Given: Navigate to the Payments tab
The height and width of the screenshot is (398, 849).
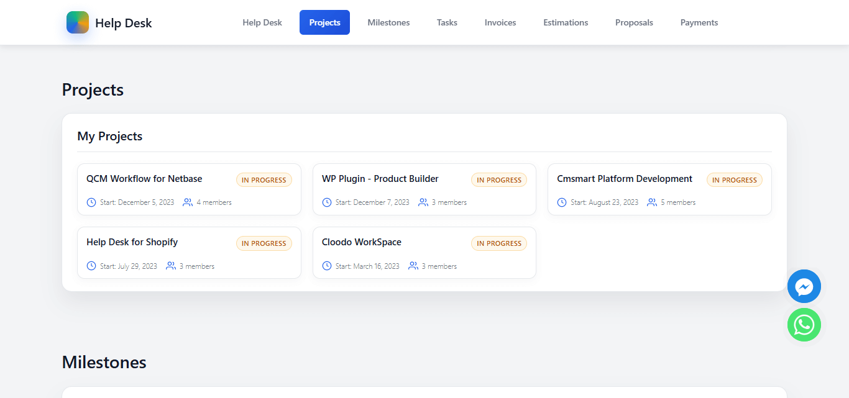Looking at the screenshot, I should tap(699, 22).
